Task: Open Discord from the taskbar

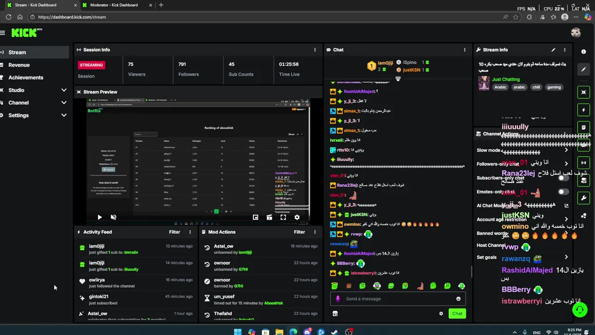Action: pyautogui.click(x=307, y=332)
